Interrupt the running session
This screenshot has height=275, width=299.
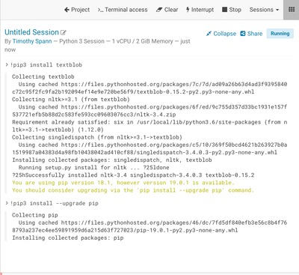(200, 10)
